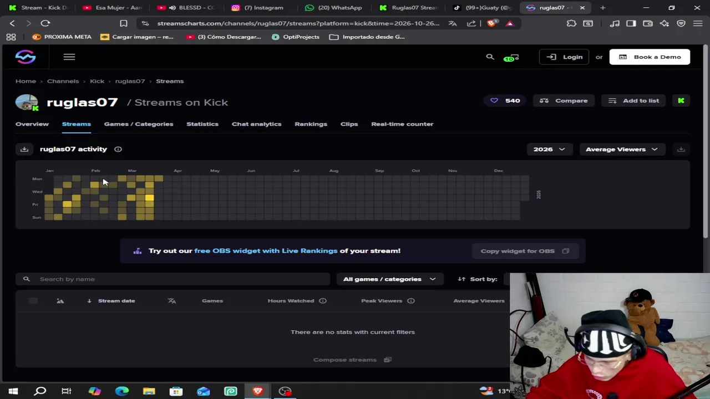Click Compose streams button
Image resolution: width=710 pixels, height=399 pixels.
(x=352, y=360)
